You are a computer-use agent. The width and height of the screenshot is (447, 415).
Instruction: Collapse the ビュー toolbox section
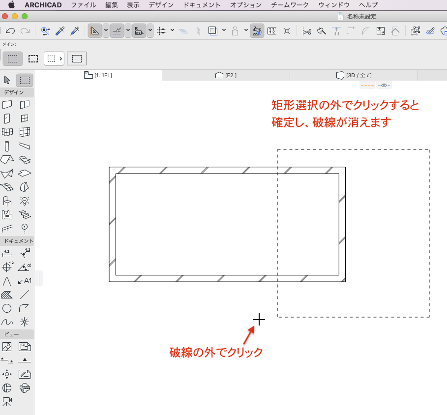[x=17, y=334]
